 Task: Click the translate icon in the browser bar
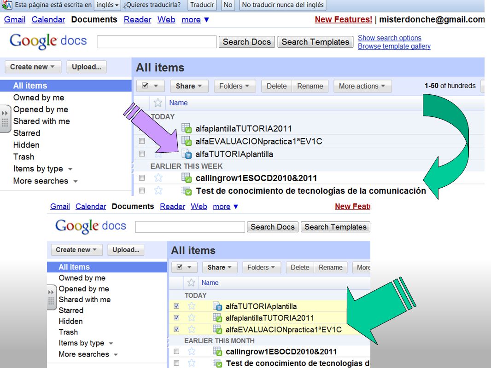[x=7, y=5]
